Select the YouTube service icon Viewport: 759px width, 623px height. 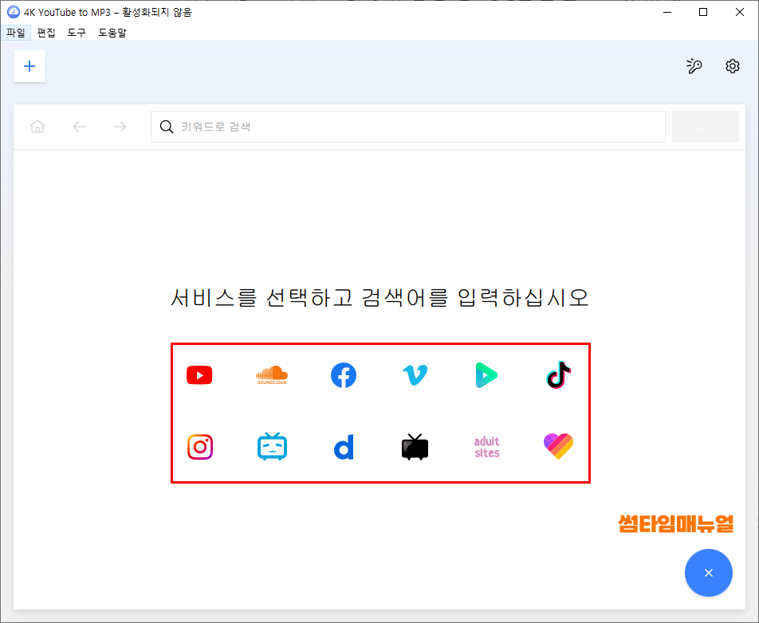coord(199,375)
